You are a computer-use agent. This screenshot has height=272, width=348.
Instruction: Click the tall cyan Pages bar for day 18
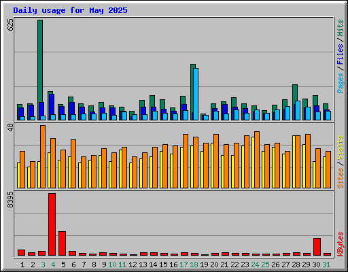(196, 94)
